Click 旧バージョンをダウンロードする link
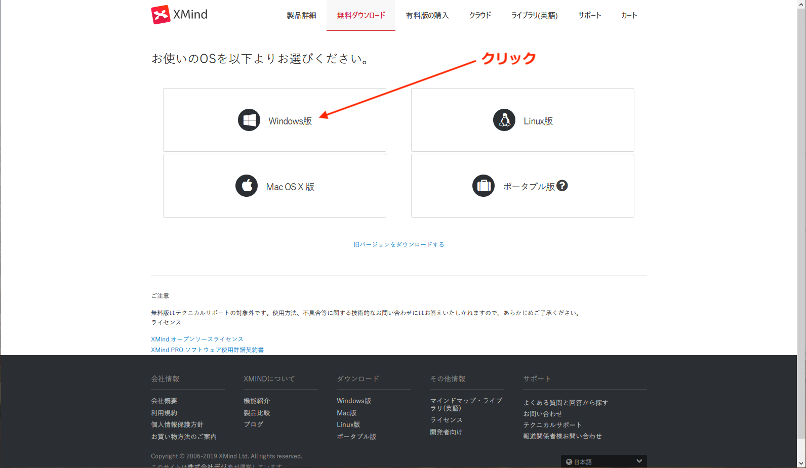 399,244
